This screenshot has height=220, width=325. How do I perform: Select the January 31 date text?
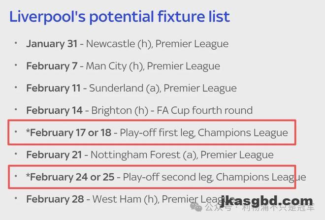click(52, 44)
